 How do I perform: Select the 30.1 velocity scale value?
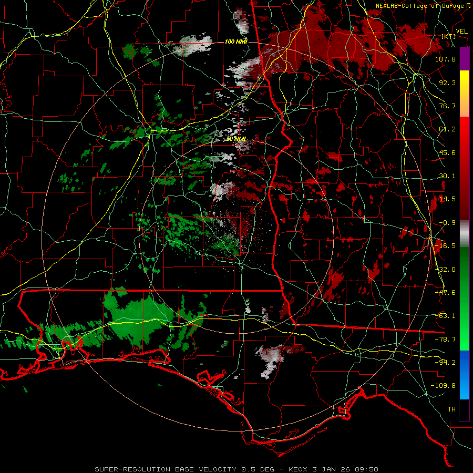point(447,176)
